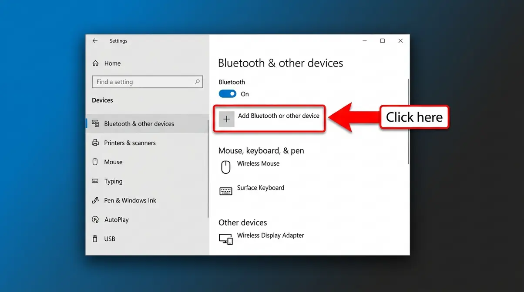This screenshot has height=292, width=524.
Task: Close the Settings window
Action: tap(400, 41)
